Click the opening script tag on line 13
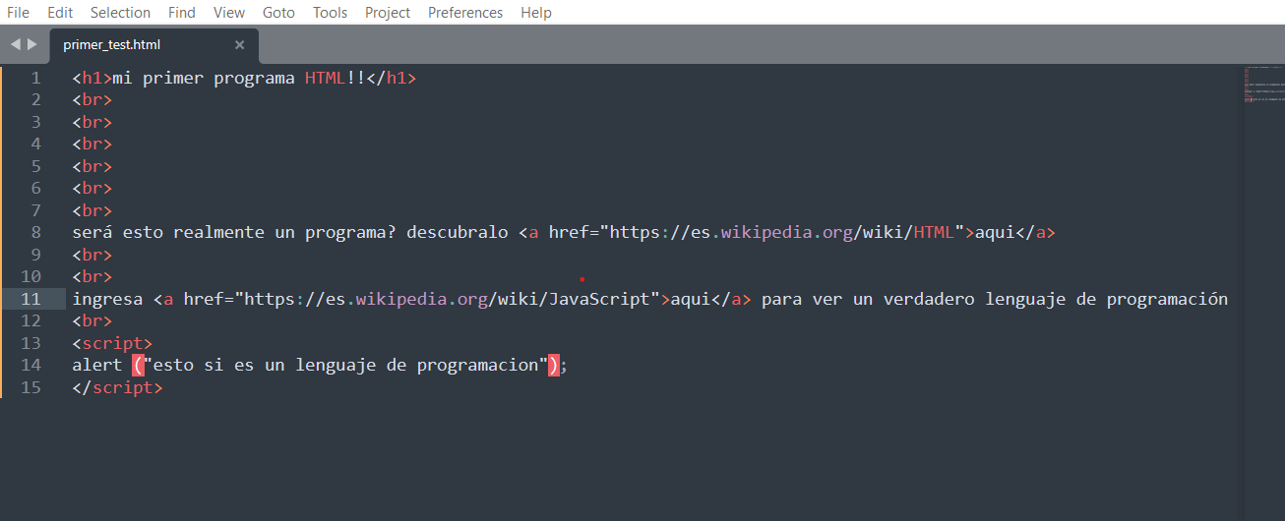The height and width of the screenshot is (521, 1285). 112,343
